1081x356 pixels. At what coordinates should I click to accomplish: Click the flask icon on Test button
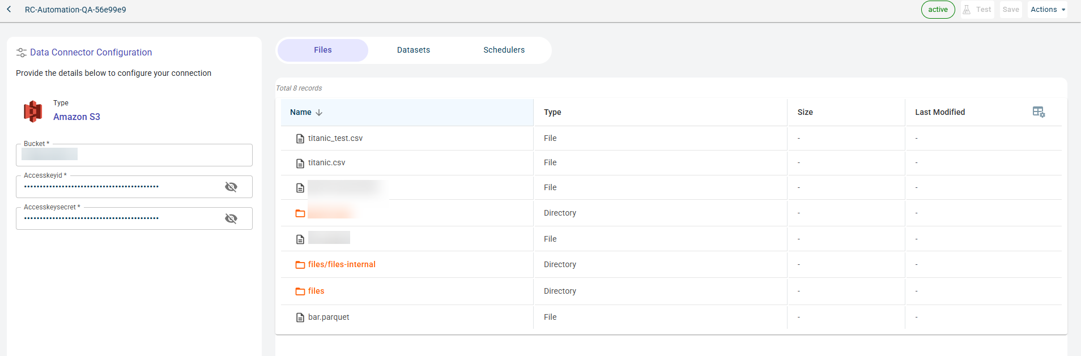coord(967,10)
